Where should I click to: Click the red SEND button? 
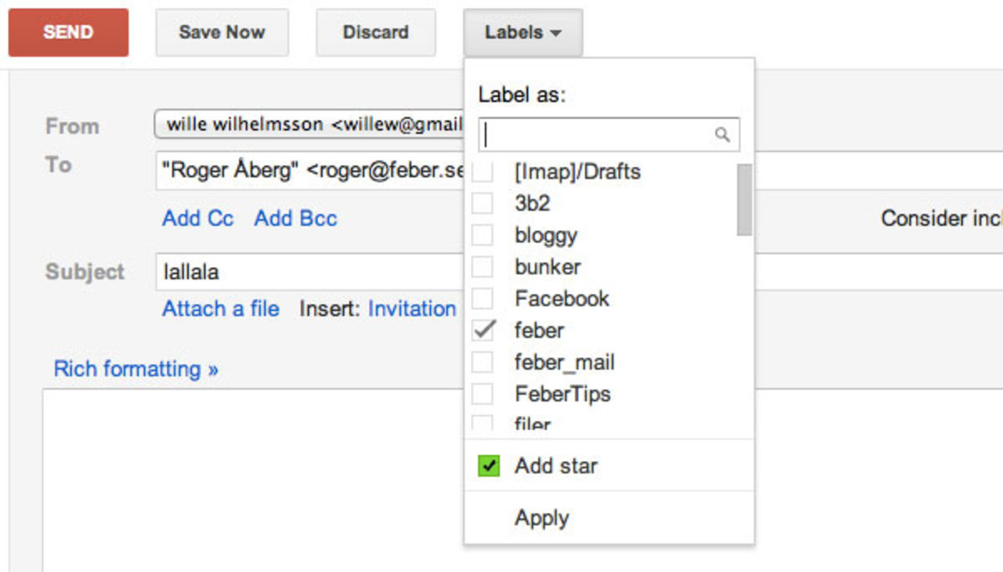[x=67, y=32]
